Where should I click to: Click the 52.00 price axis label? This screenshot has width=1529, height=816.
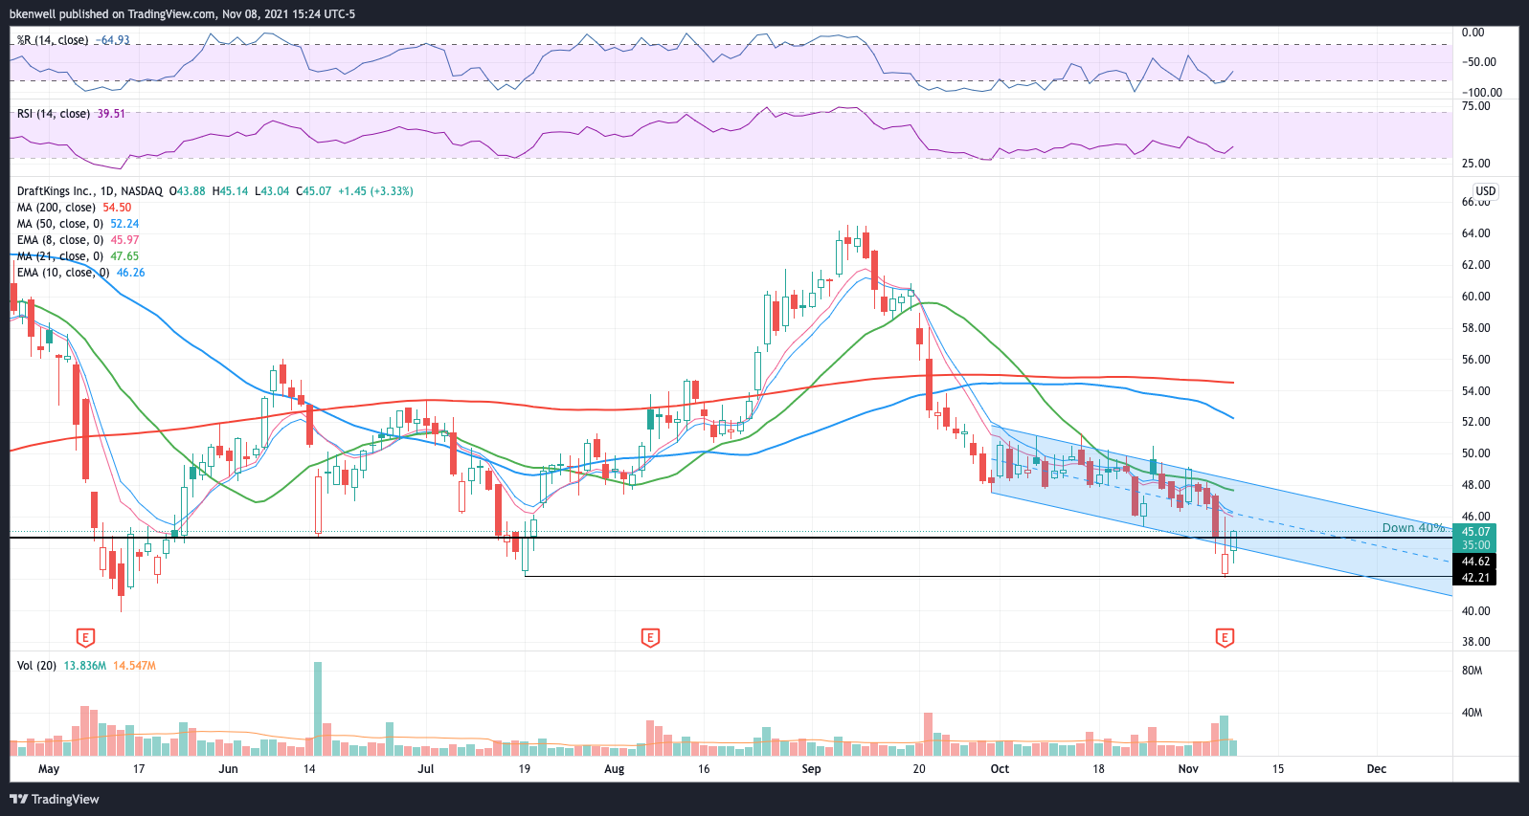coord(1476,422)
